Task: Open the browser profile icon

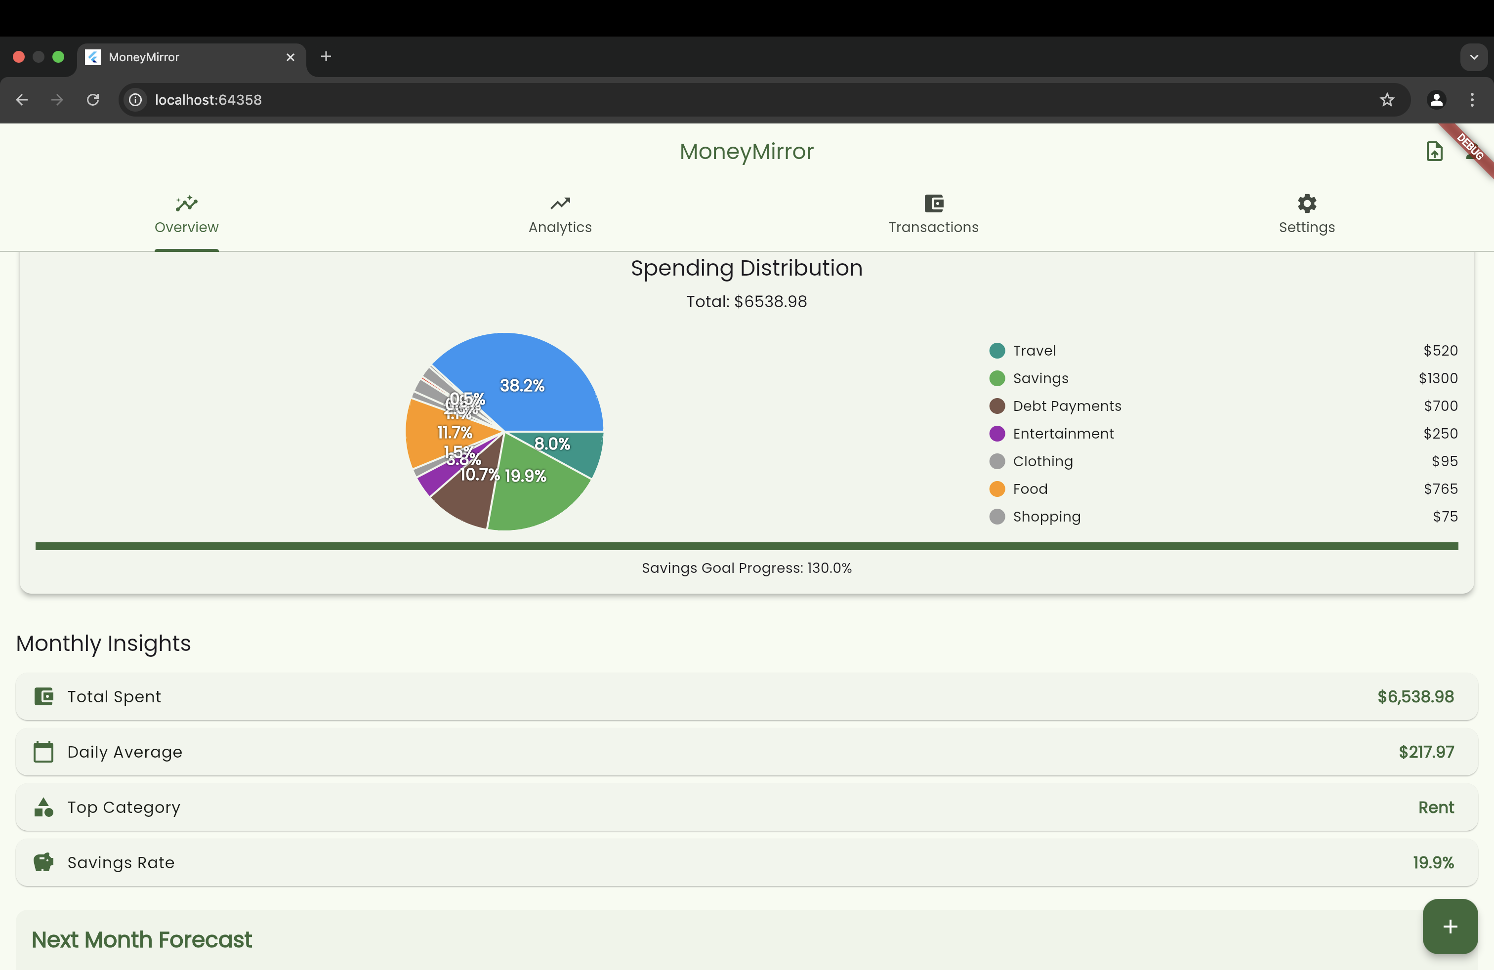Action: [1436, 100]
